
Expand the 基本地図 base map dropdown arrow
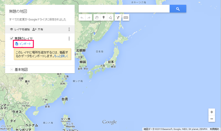click(12, 69)
